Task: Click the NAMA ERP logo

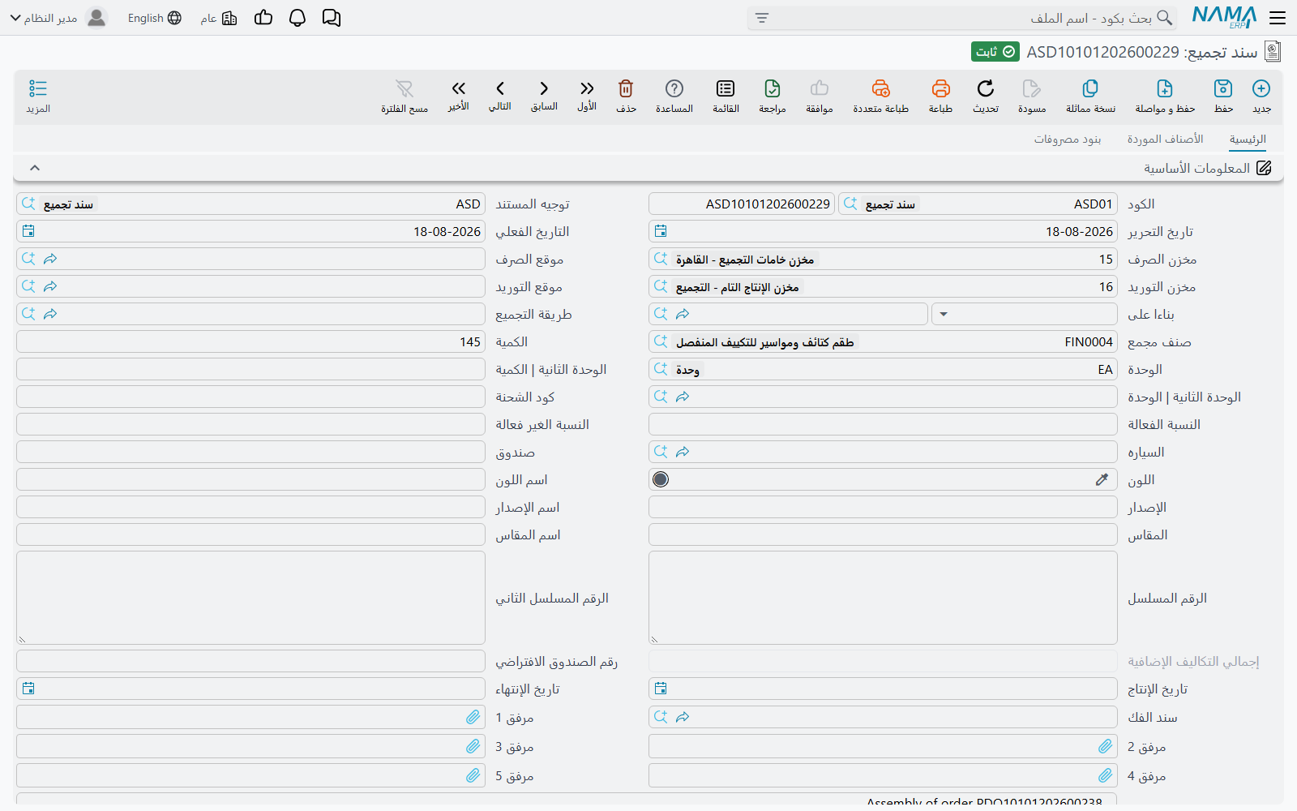Action: 1224,17
